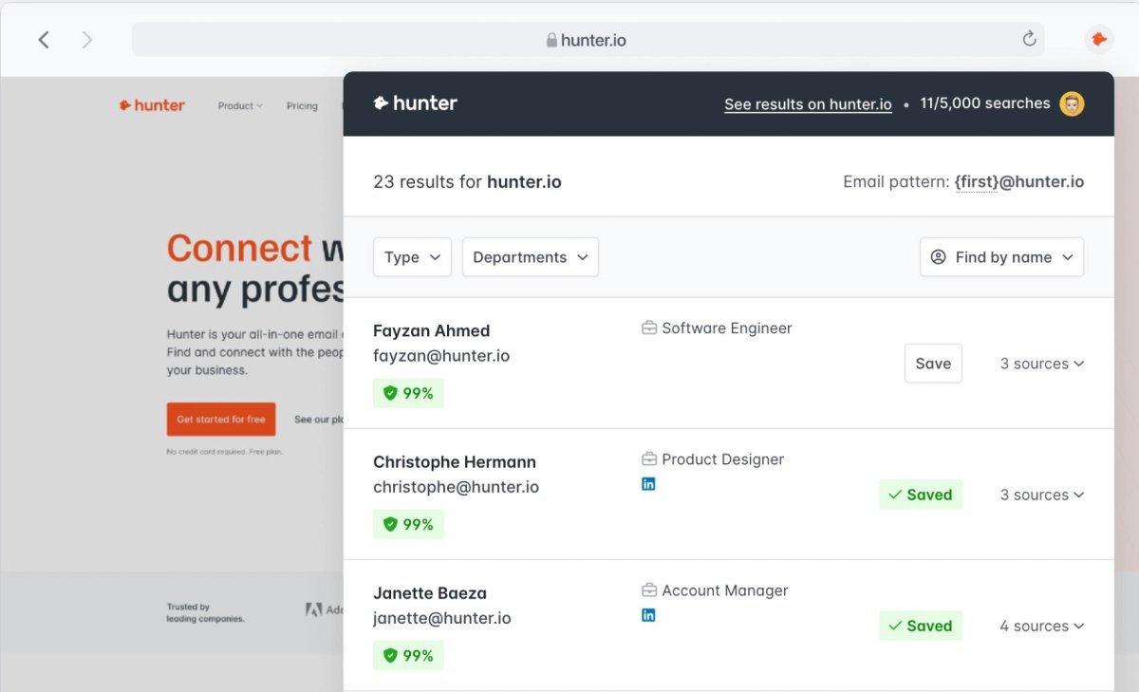Click Get started for free on the webpage
Image resolution: width=1139 pixels, height=692 pixels.
[221, 420]
